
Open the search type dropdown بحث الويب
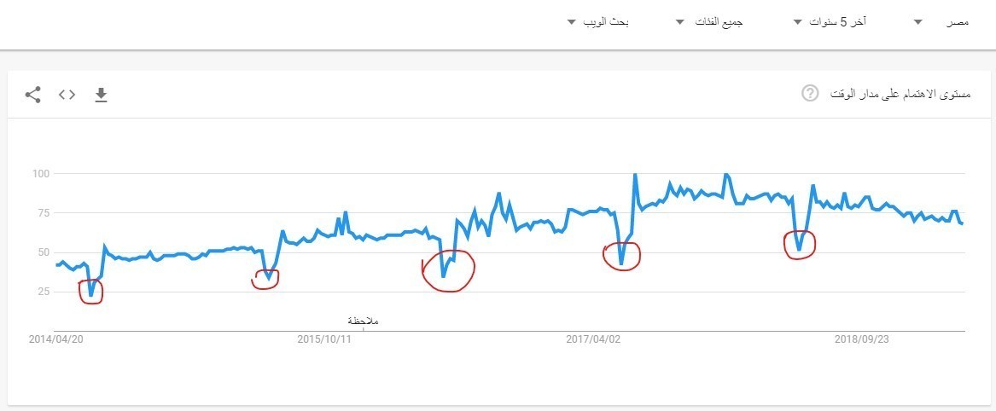(598, 22)
